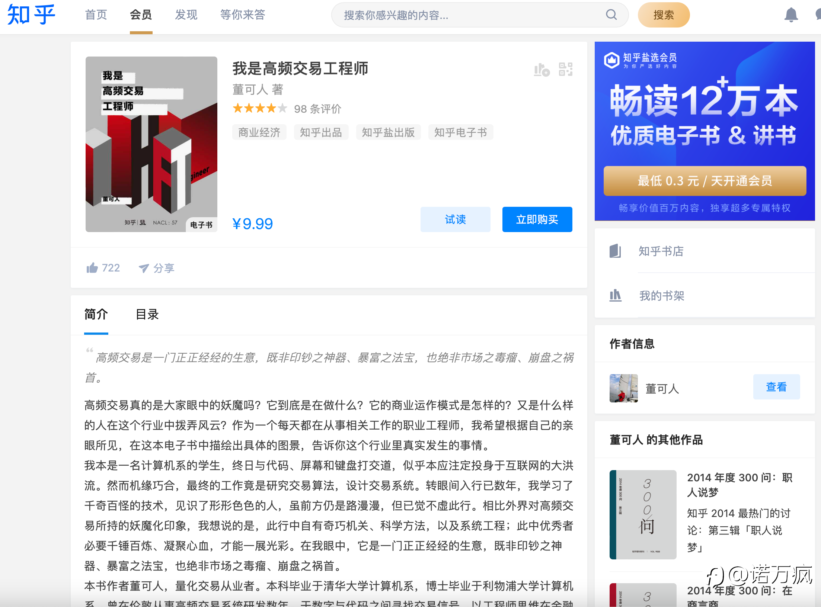The width and height of the screenshot is (821, 607).
Task: Open 我的书架 link
Action: pyautogui.click(x=662, y=296)
